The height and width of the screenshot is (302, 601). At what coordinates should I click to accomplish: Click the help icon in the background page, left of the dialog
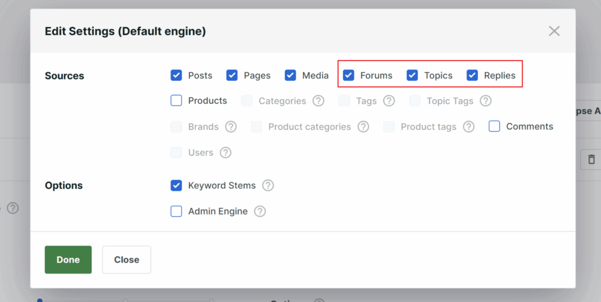pyautogui.click(x=13, y=208)
